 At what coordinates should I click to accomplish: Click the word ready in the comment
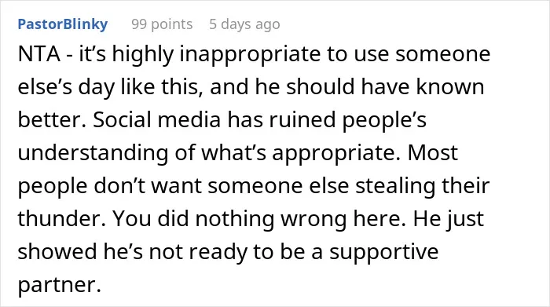point(214,253)
